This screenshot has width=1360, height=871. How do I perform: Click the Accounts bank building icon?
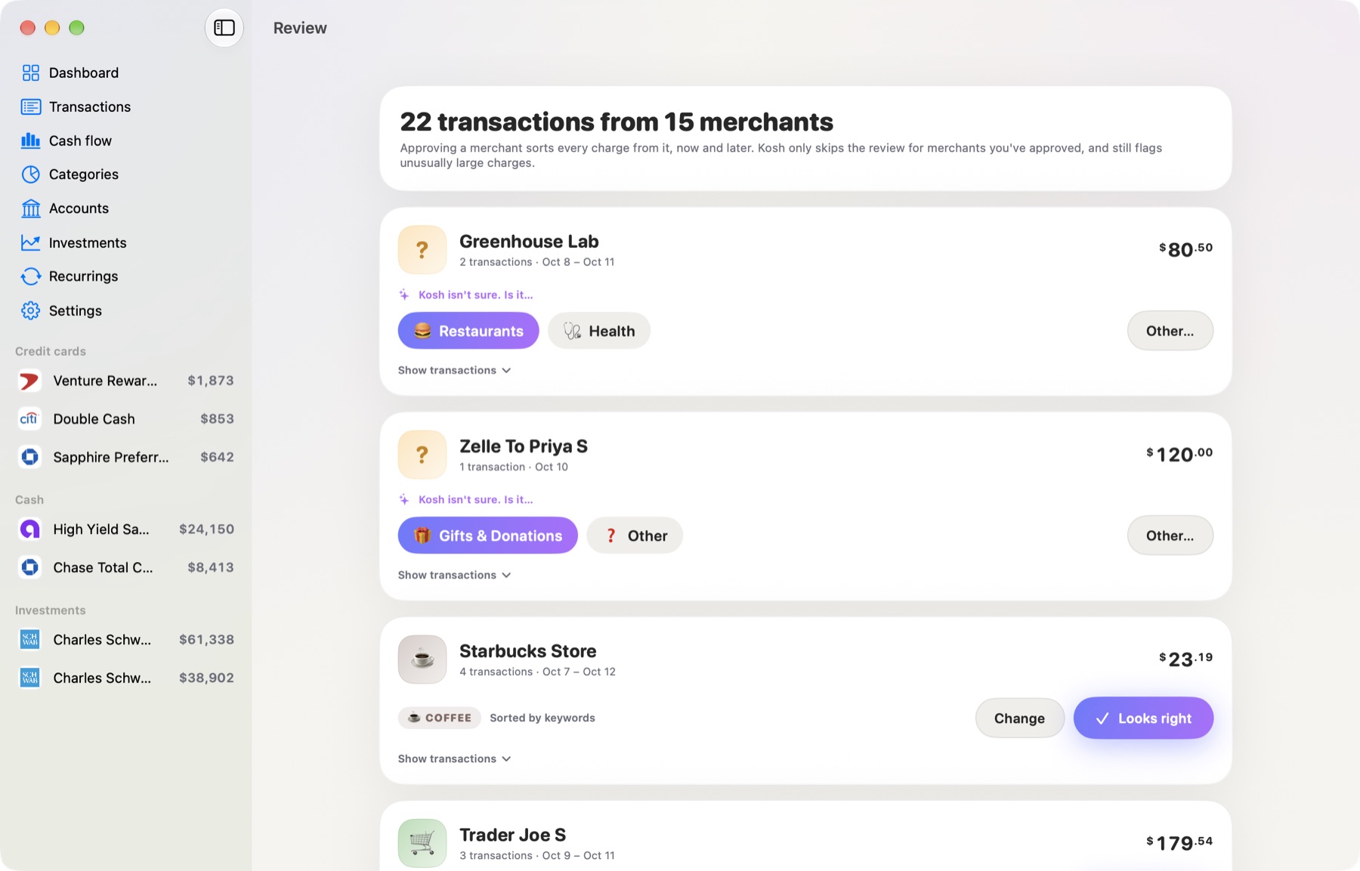[x=31, y=208]
